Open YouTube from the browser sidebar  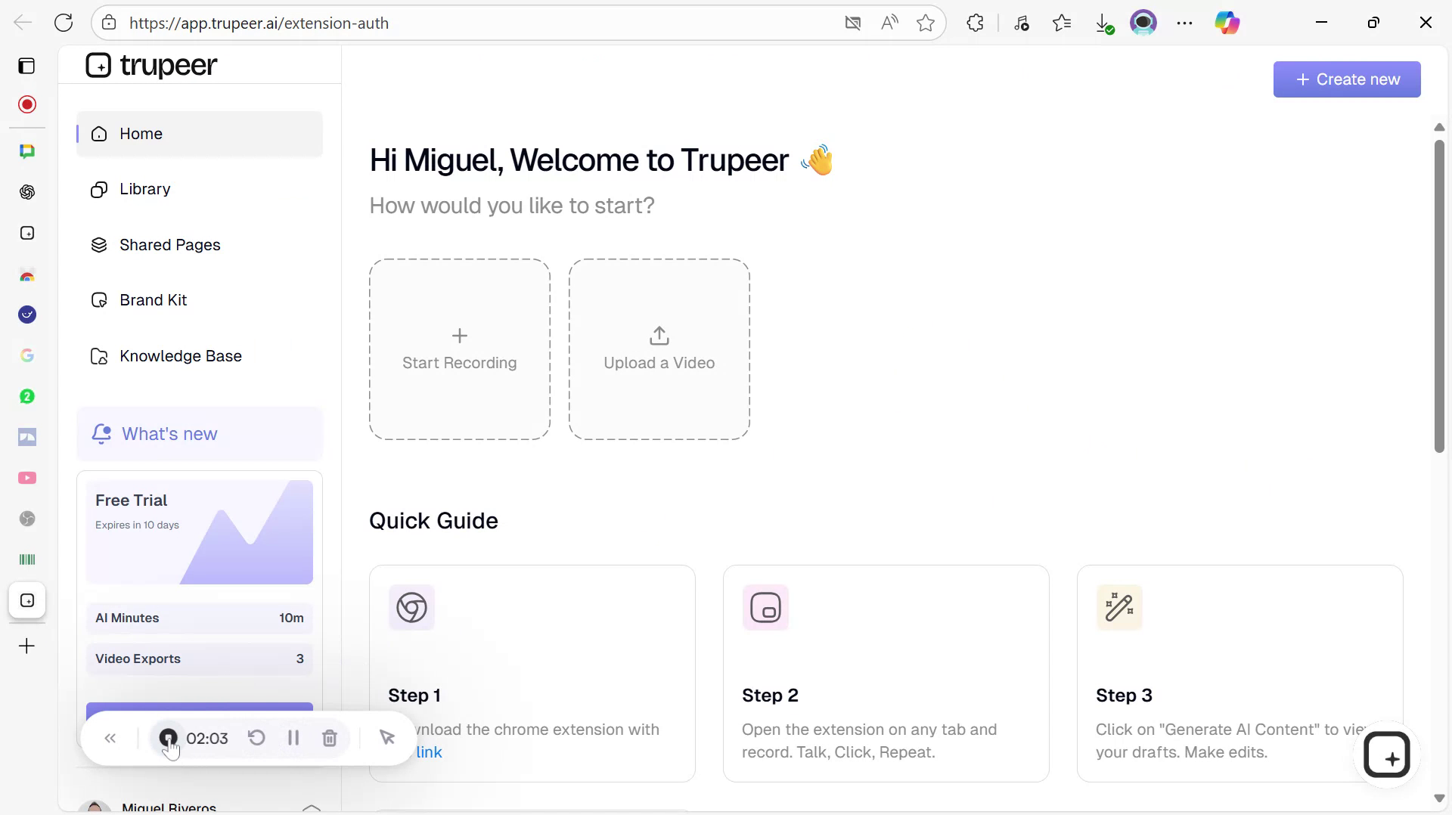coord(27,478)
